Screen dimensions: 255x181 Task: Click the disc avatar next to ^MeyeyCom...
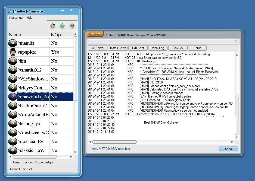click(x=13, y=88)
